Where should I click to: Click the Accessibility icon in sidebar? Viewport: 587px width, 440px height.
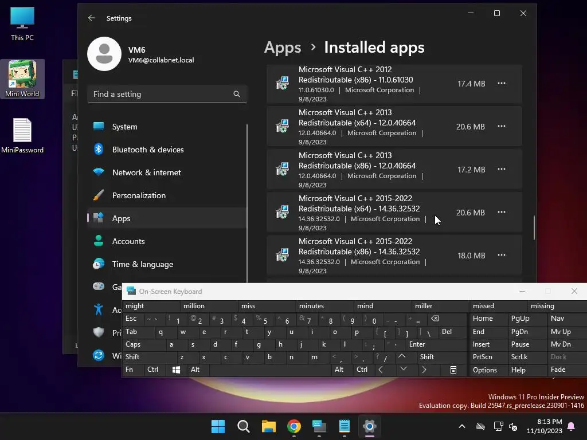[x=99, y=309]
